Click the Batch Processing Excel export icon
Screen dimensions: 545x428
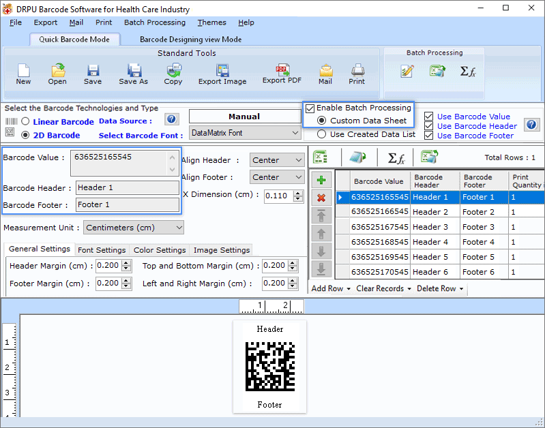tap(437, 71)
